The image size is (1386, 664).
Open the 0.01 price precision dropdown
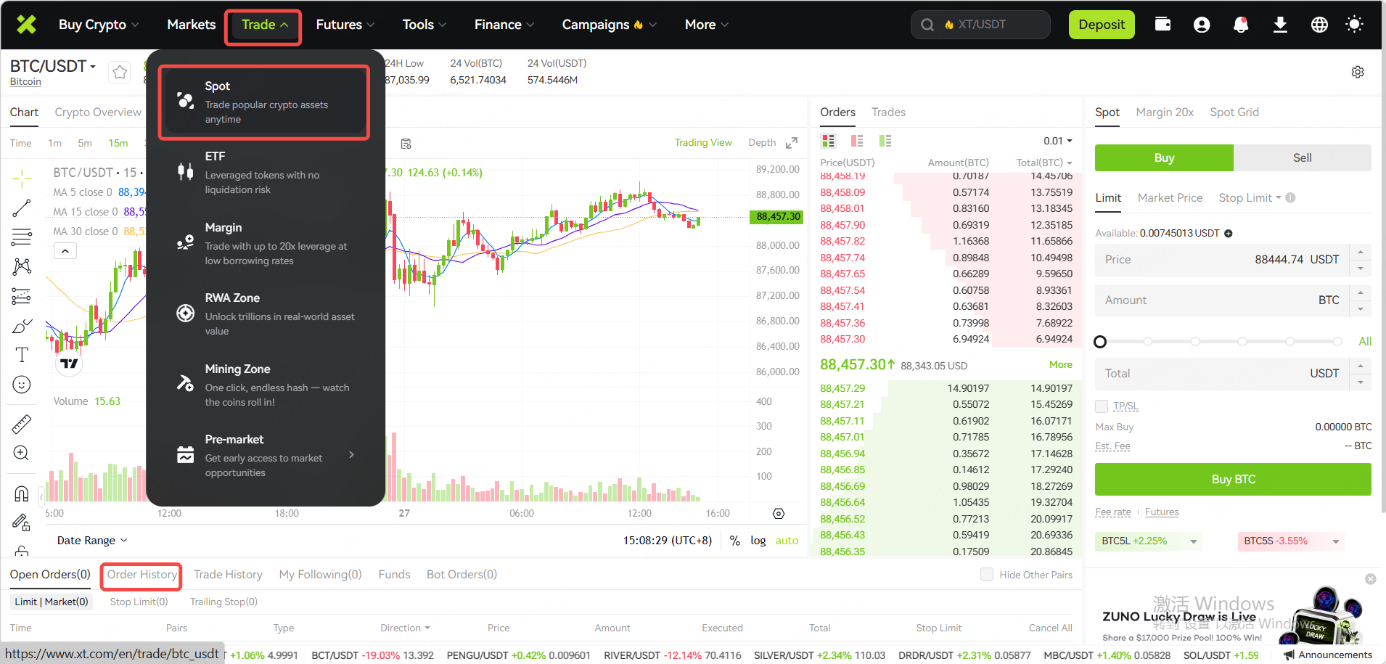coord(1058,141)
